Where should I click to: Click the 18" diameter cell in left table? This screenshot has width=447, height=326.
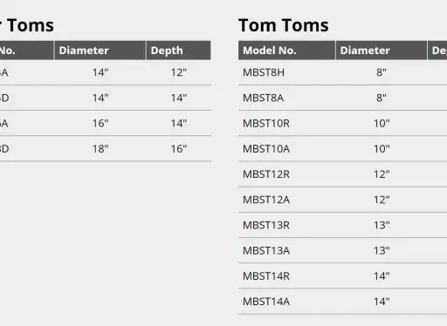point(100,149)
